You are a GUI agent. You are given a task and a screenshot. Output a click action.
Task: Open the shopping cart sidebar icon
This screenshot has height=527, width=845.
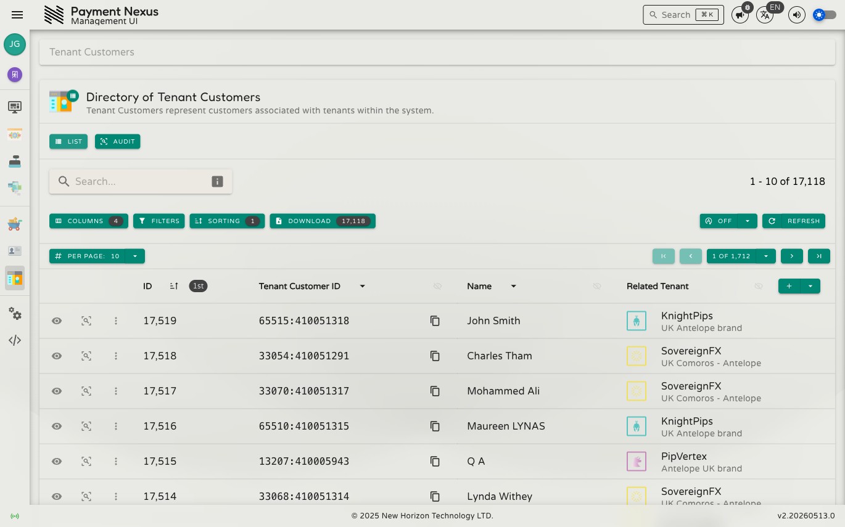(x=15, y=224)
